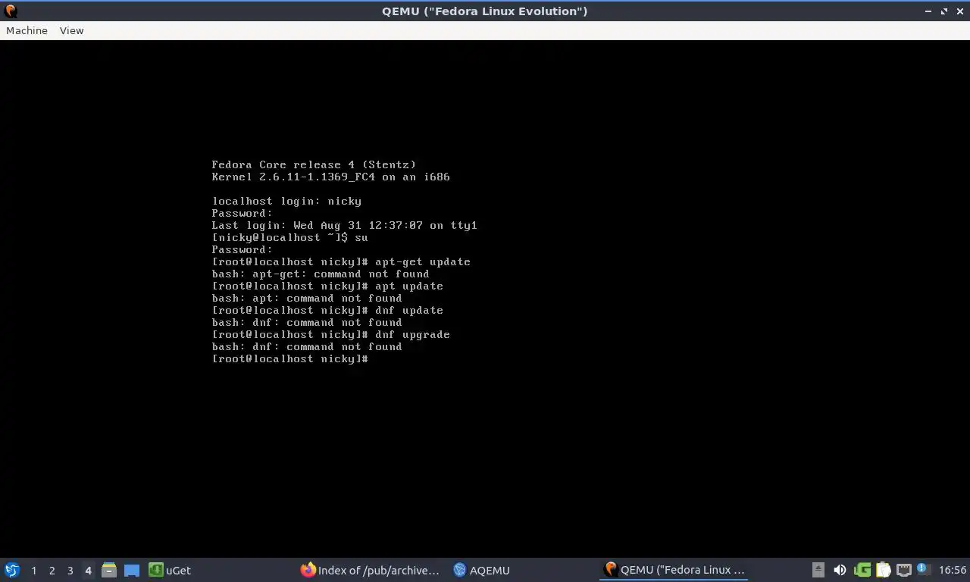
Task: Click the uGet tray icon
Action: coord(862,570)
